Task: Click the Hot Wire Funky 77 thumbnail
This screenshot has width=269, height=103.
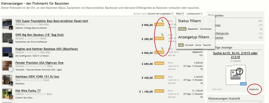Action: click(x=7, y=94)
